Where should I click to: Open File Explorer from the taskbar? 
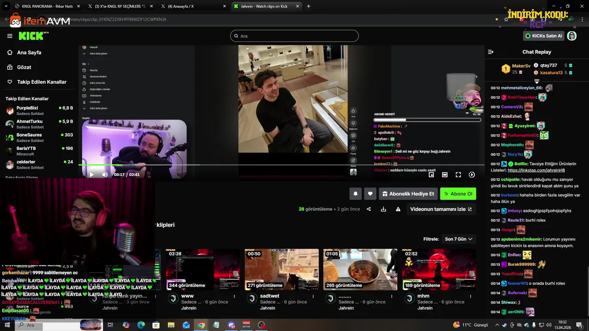tap(171, 325)
